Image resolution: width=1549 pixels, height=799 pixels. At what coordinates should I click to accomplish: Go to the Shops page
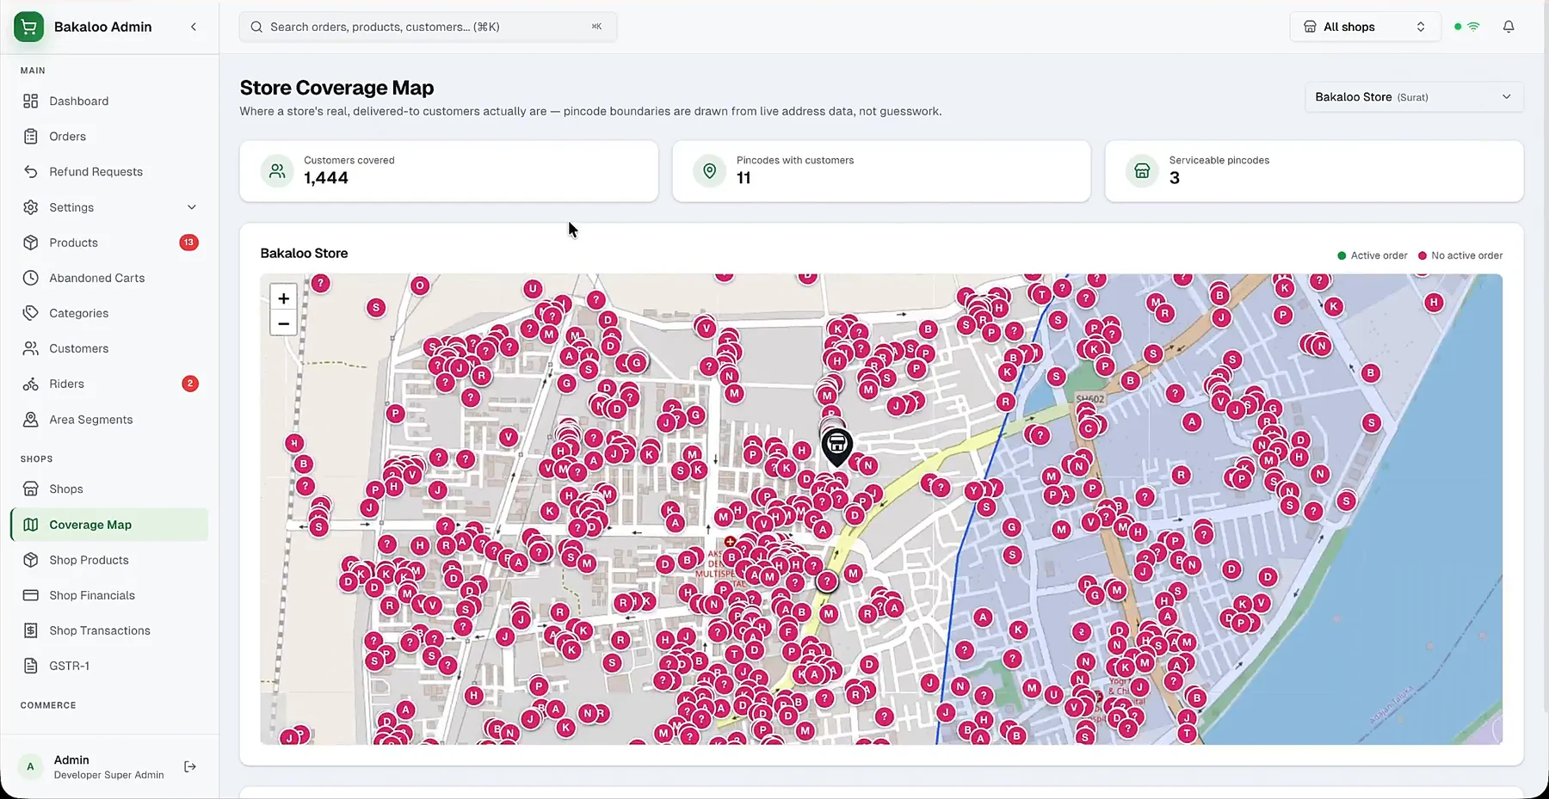(109, 489)
